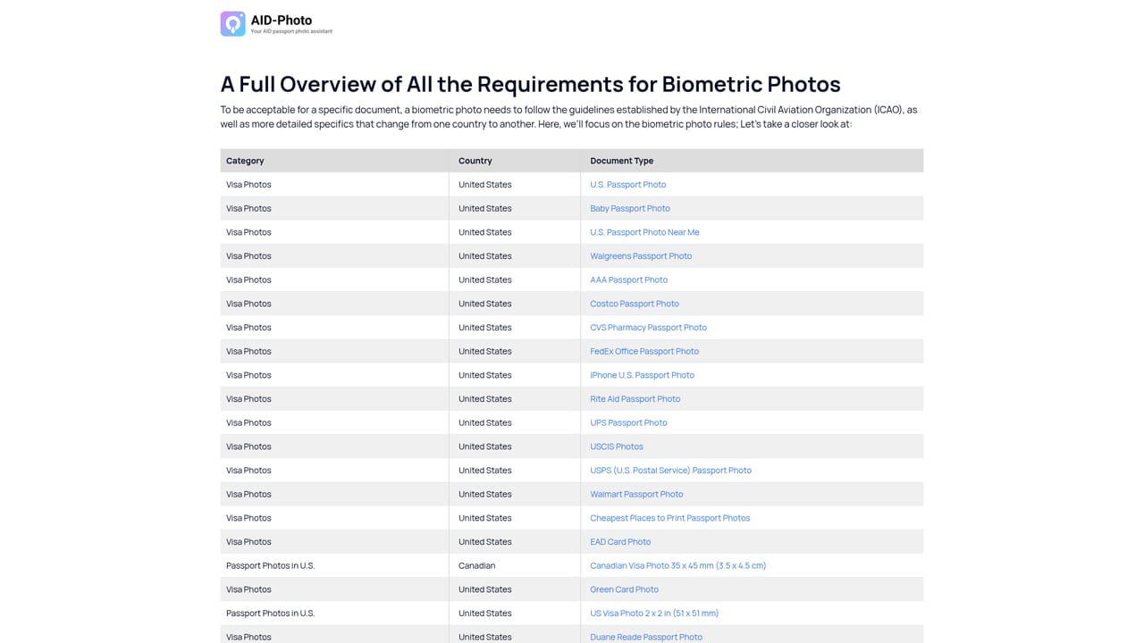1144x643 pixels.
Task: Open Walgreens Passport Photo link
Action: (641, 256)
